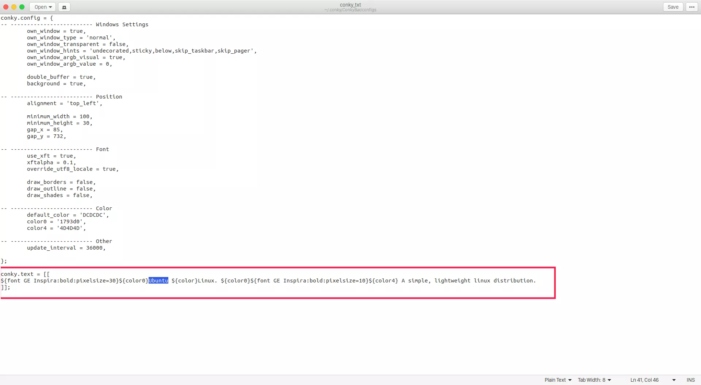Click the closing ']];' line
The image size is (701, 385).
coord(5,287)
